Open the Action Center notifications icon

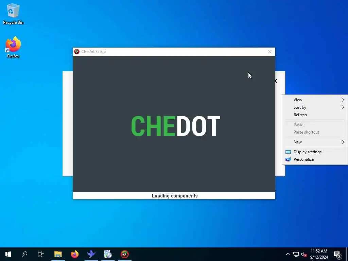click(x=338, y=254)
